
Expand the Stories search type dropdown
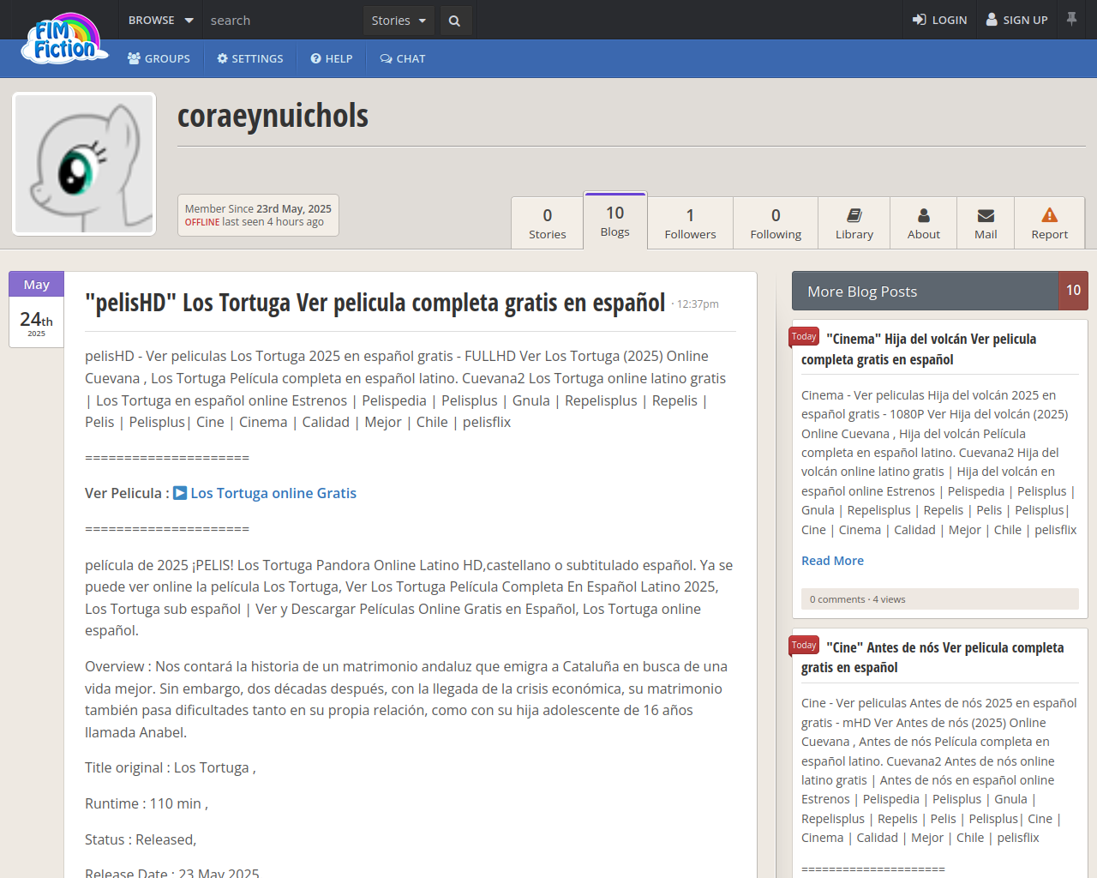coord(399,21)
